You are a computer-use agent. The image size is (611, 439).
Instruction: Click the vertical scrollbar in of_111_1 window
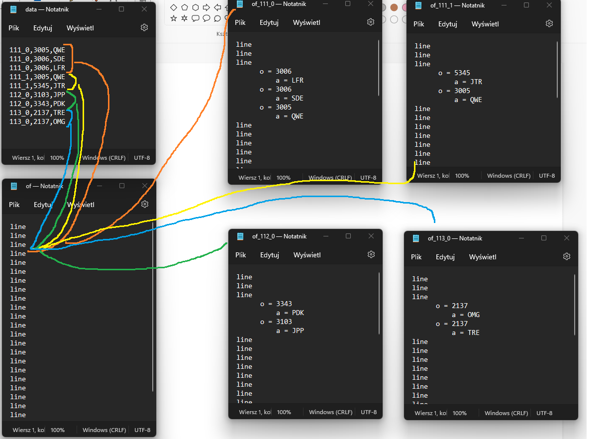point(557,70)
